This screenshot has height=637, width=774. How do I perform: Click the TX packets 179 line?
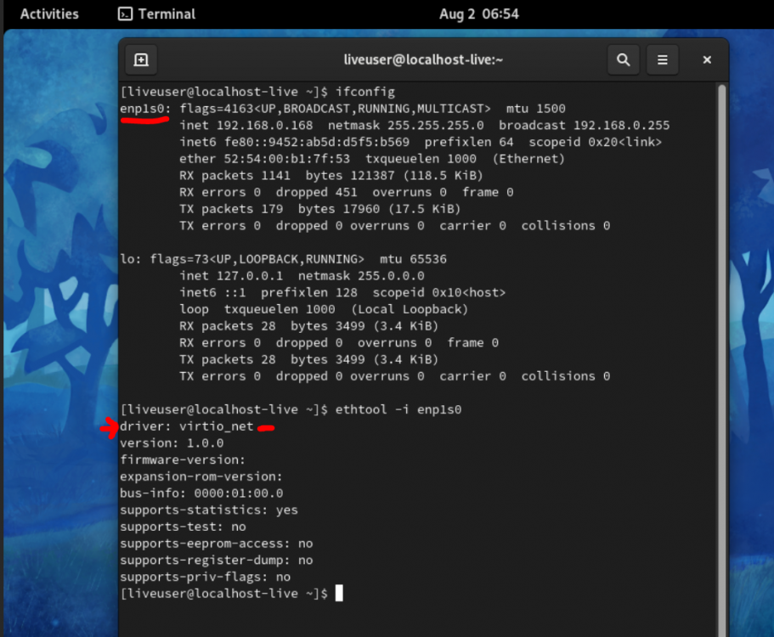point(319,209)
